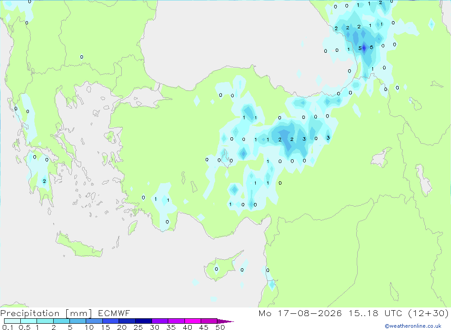Select the 0.1–0.5 mm legend color segment
The height and width of the screenshot is (330, 451).
coord(12,321)
